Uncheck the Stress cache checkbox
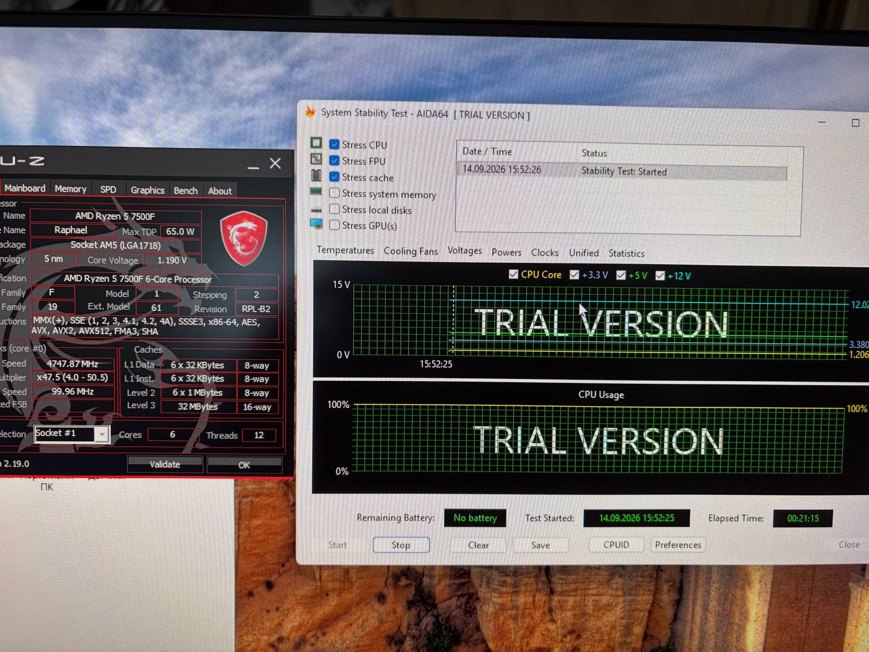This screenshot has width=869, height=652. [x=335, y=177]
